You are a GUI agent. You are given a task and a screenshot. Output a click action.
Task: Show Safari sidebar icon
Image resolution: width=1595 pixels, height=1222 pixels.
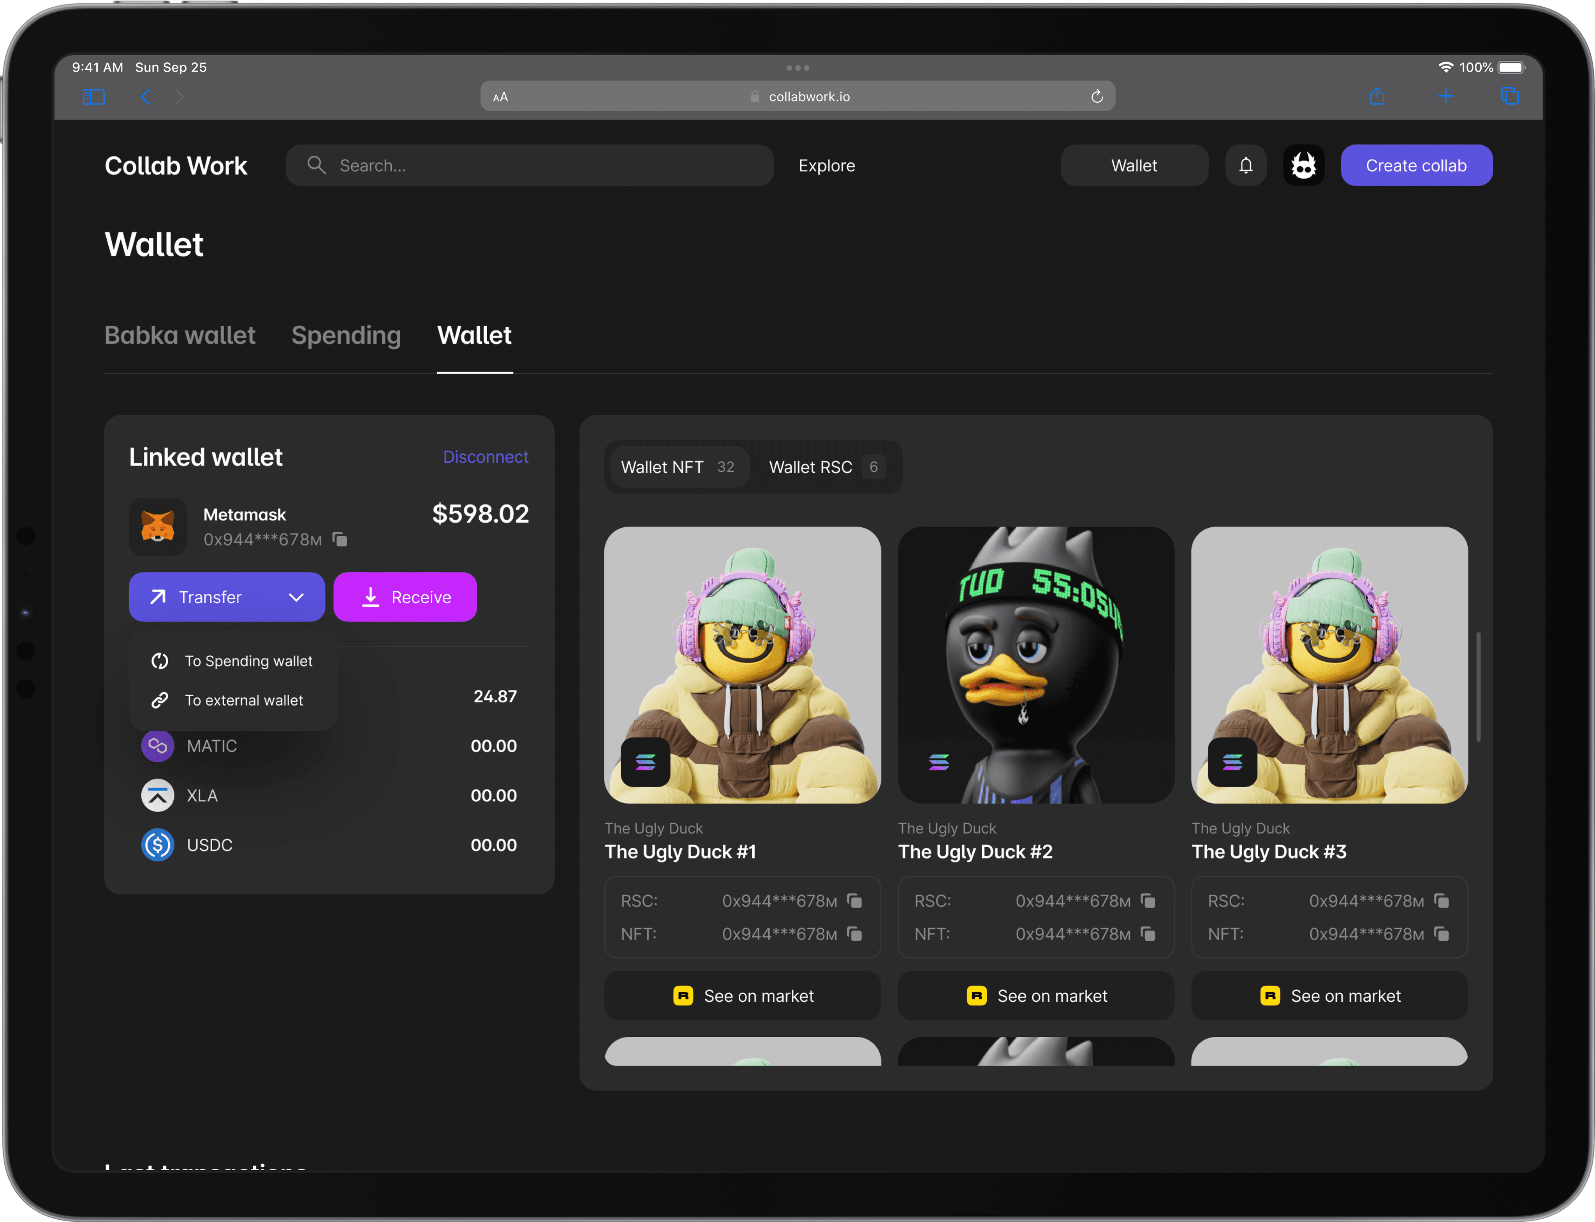point(94,97)
